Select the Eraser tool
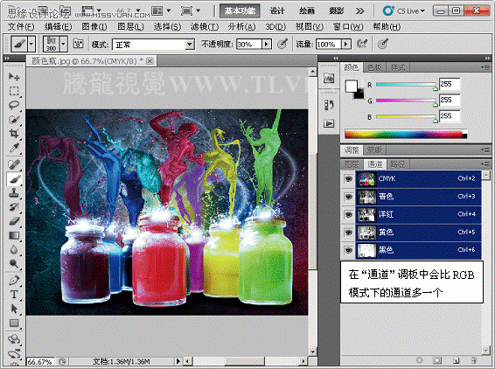Screen dimensions: 495x369 (14, 221)
